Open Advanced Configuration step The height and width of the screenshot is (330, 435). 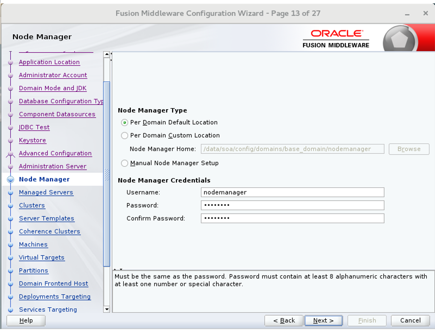(x=55, y=153)
